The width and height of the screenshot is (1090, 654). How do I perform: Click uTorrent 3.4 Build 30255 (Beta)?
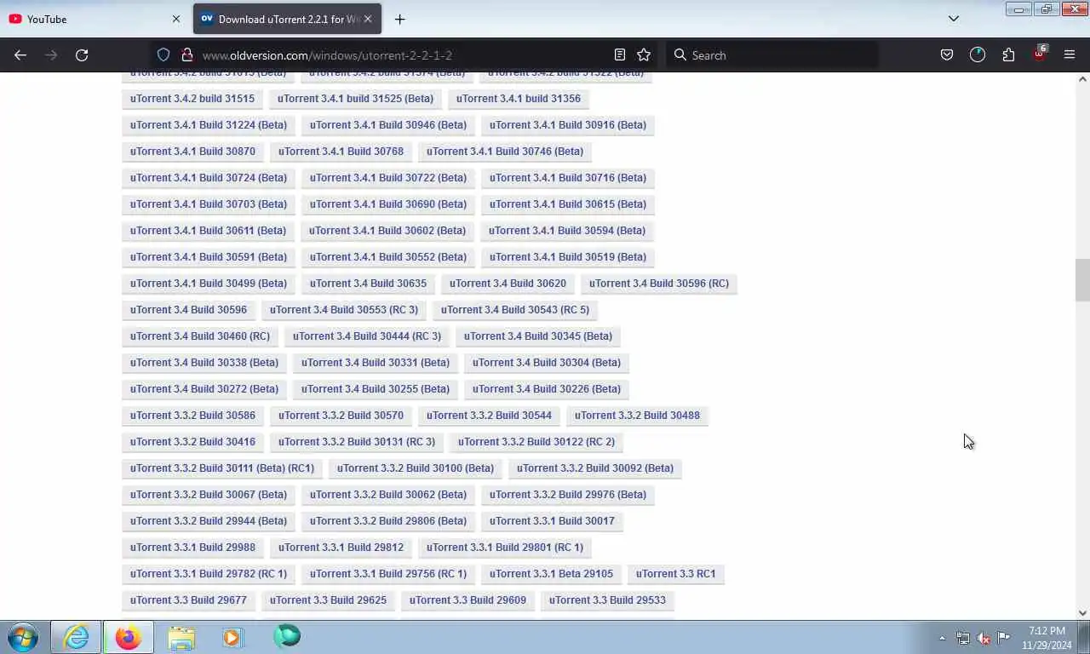[x=376, y=389]
